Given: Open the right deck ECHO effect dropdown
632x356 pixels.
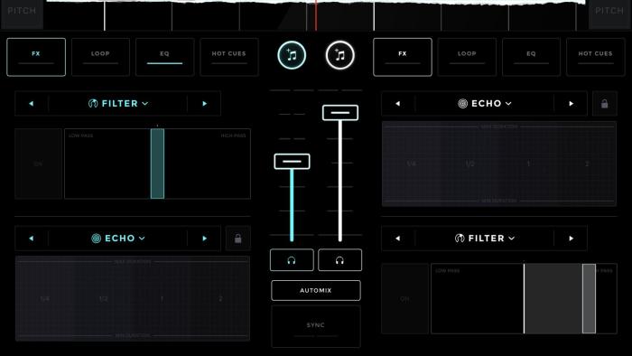Looking at the screenshot, I should 485,104.
